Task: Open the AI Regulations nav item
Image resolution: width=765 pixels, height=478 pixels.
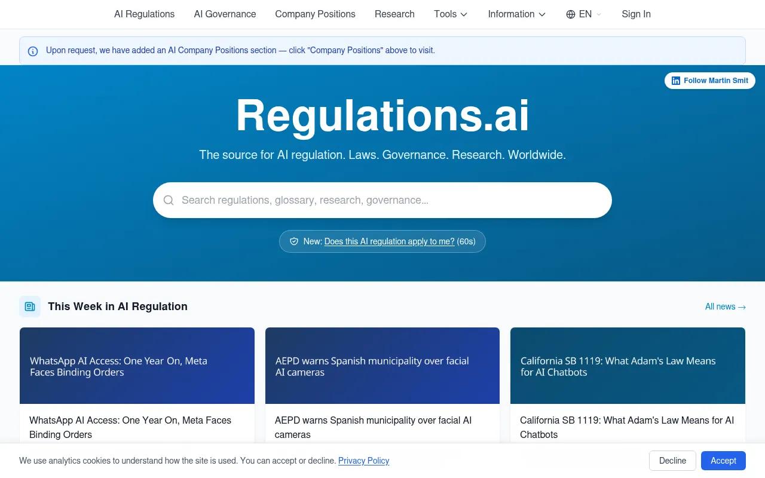Action: 145,14
